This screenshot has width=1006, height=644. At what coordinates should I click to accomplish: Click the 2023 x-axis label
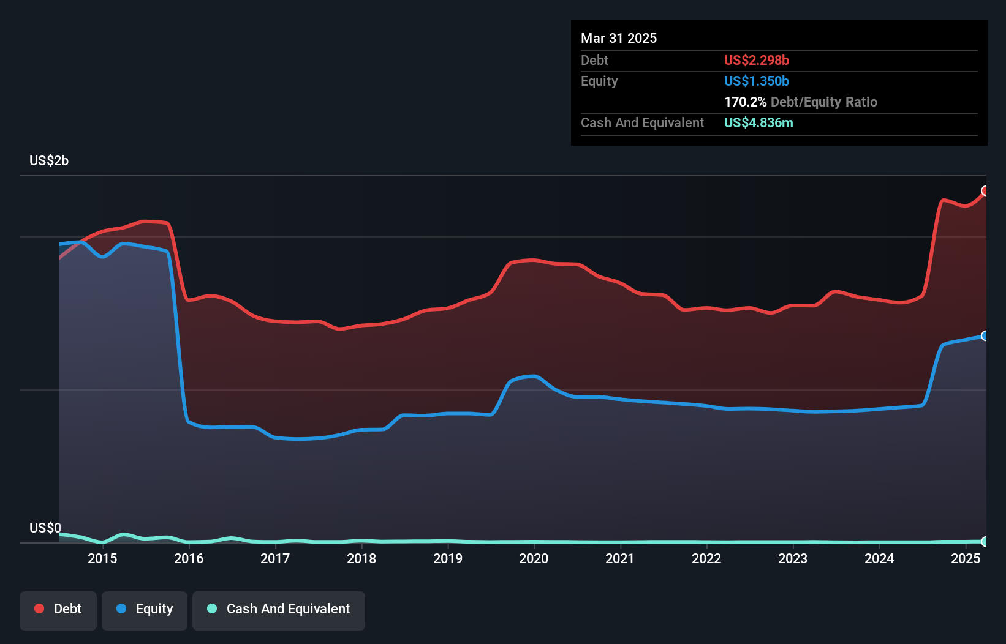click(793, 558)
